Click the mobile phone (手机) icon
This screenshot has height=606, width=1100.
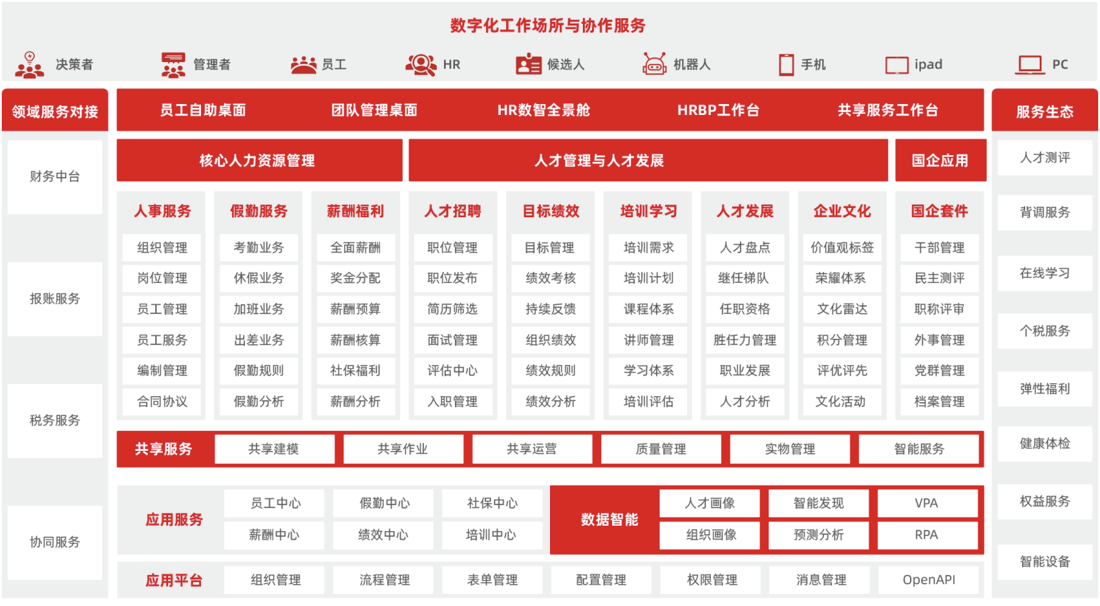tap(786, 64)
